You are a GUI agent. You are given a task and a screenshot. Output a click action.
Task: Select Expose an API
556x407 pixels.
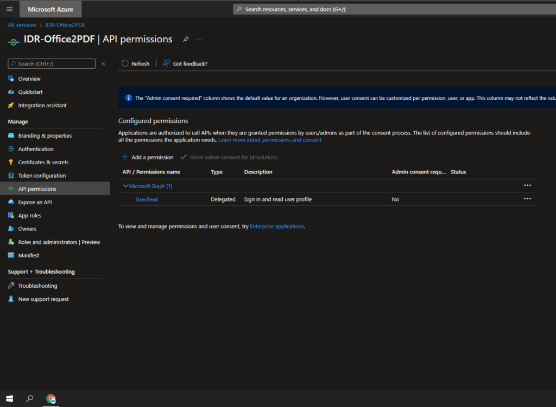(x=34, y=202)
